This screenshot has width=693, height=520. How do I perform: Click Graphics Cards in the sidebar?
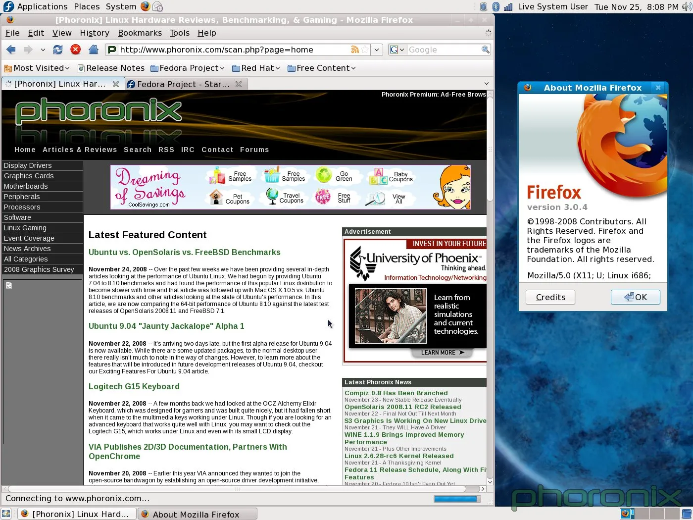click(x=42, y=176)
